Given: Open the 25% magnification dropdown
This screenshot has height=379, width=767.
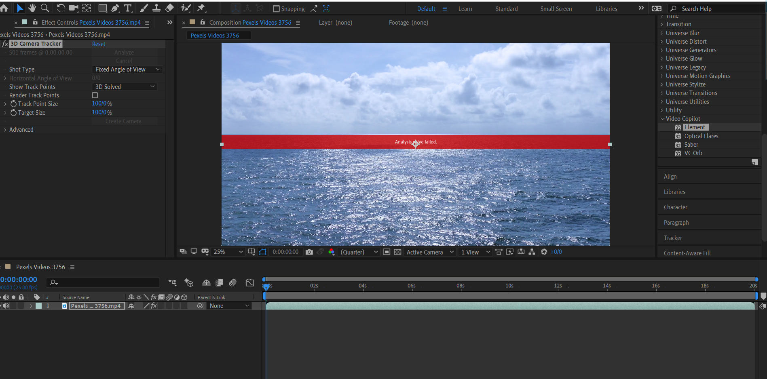Looking at the screenshot, I should tap(228, 252).
